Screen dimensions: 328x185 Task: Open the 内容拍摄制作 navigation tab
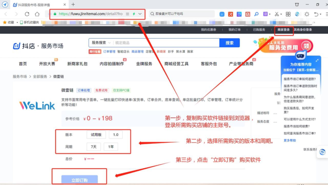point(112,64)
